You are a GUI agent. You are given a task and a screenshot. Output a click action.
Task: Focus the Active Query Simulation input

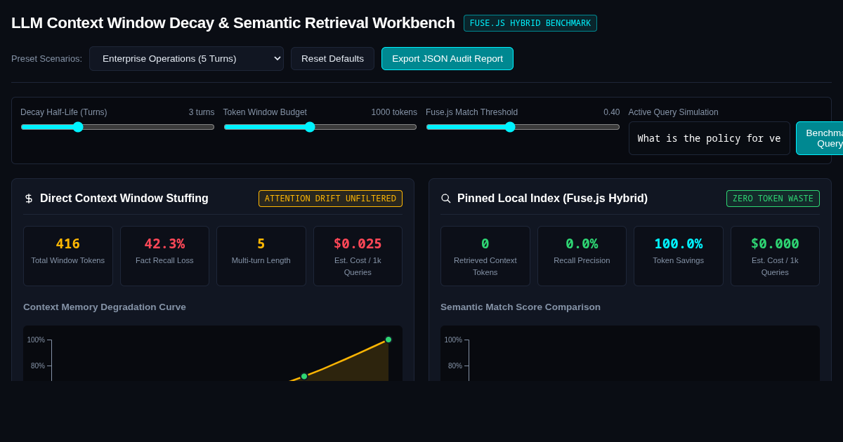coord(710,138)
